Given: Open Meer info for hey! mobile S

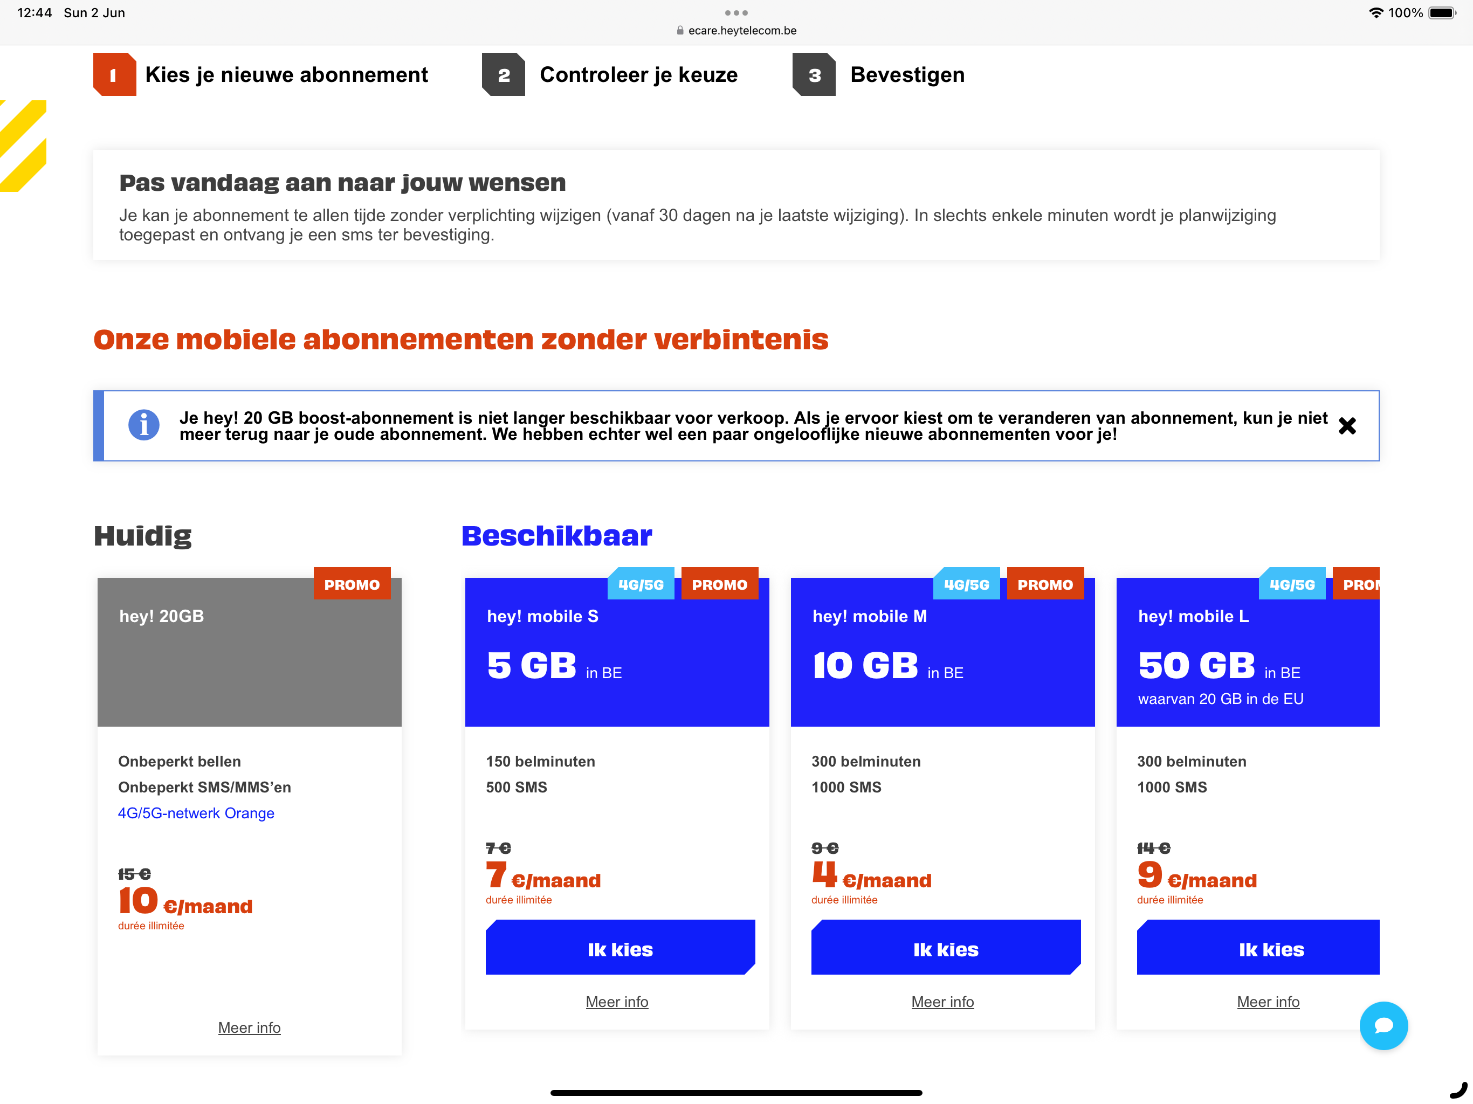Looking at the screenshot, I should click(x=617, y=1002).
